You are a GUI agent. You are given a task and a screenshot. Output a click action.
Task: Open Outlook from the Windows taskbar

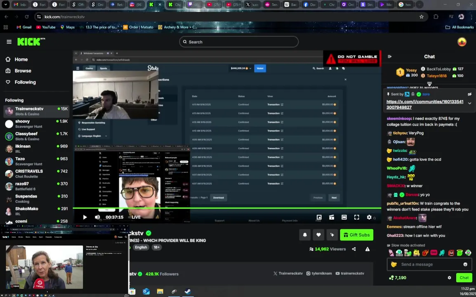(x=146, y=292)
